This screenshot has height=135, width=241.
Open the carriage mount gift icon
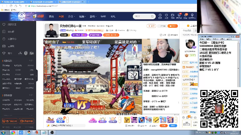(x=50, y=120)
